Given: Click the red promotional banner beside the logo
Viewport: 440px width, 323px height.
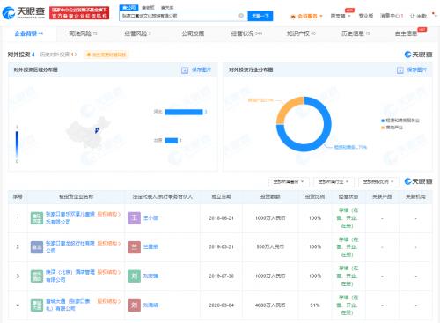Looking at the screenshot, I should tap(79, 13).
